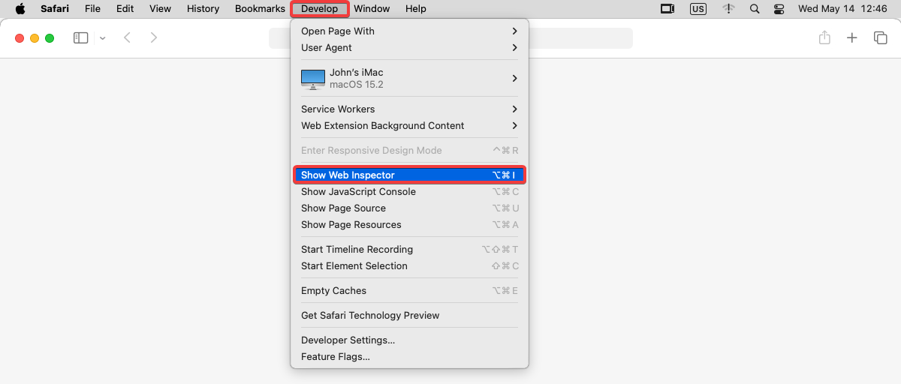
Task: Select John's iMac device entry
Action: click(x=409, y=79)
